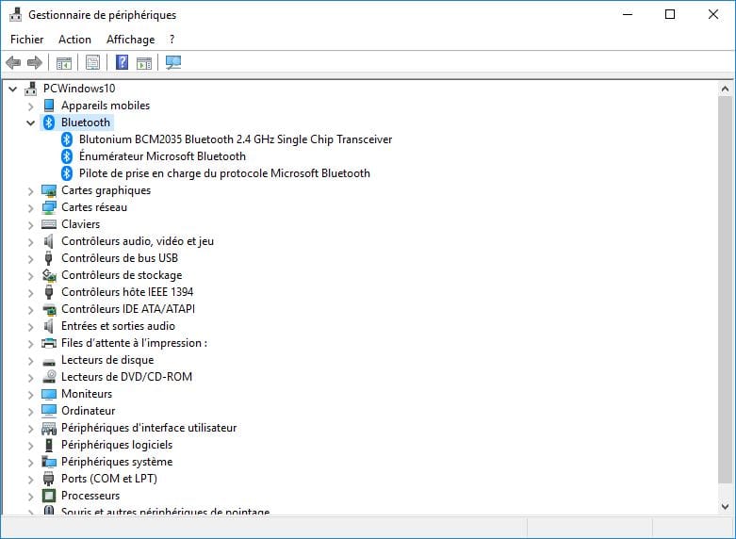Open the ? help menu

[x=172, y=40]
